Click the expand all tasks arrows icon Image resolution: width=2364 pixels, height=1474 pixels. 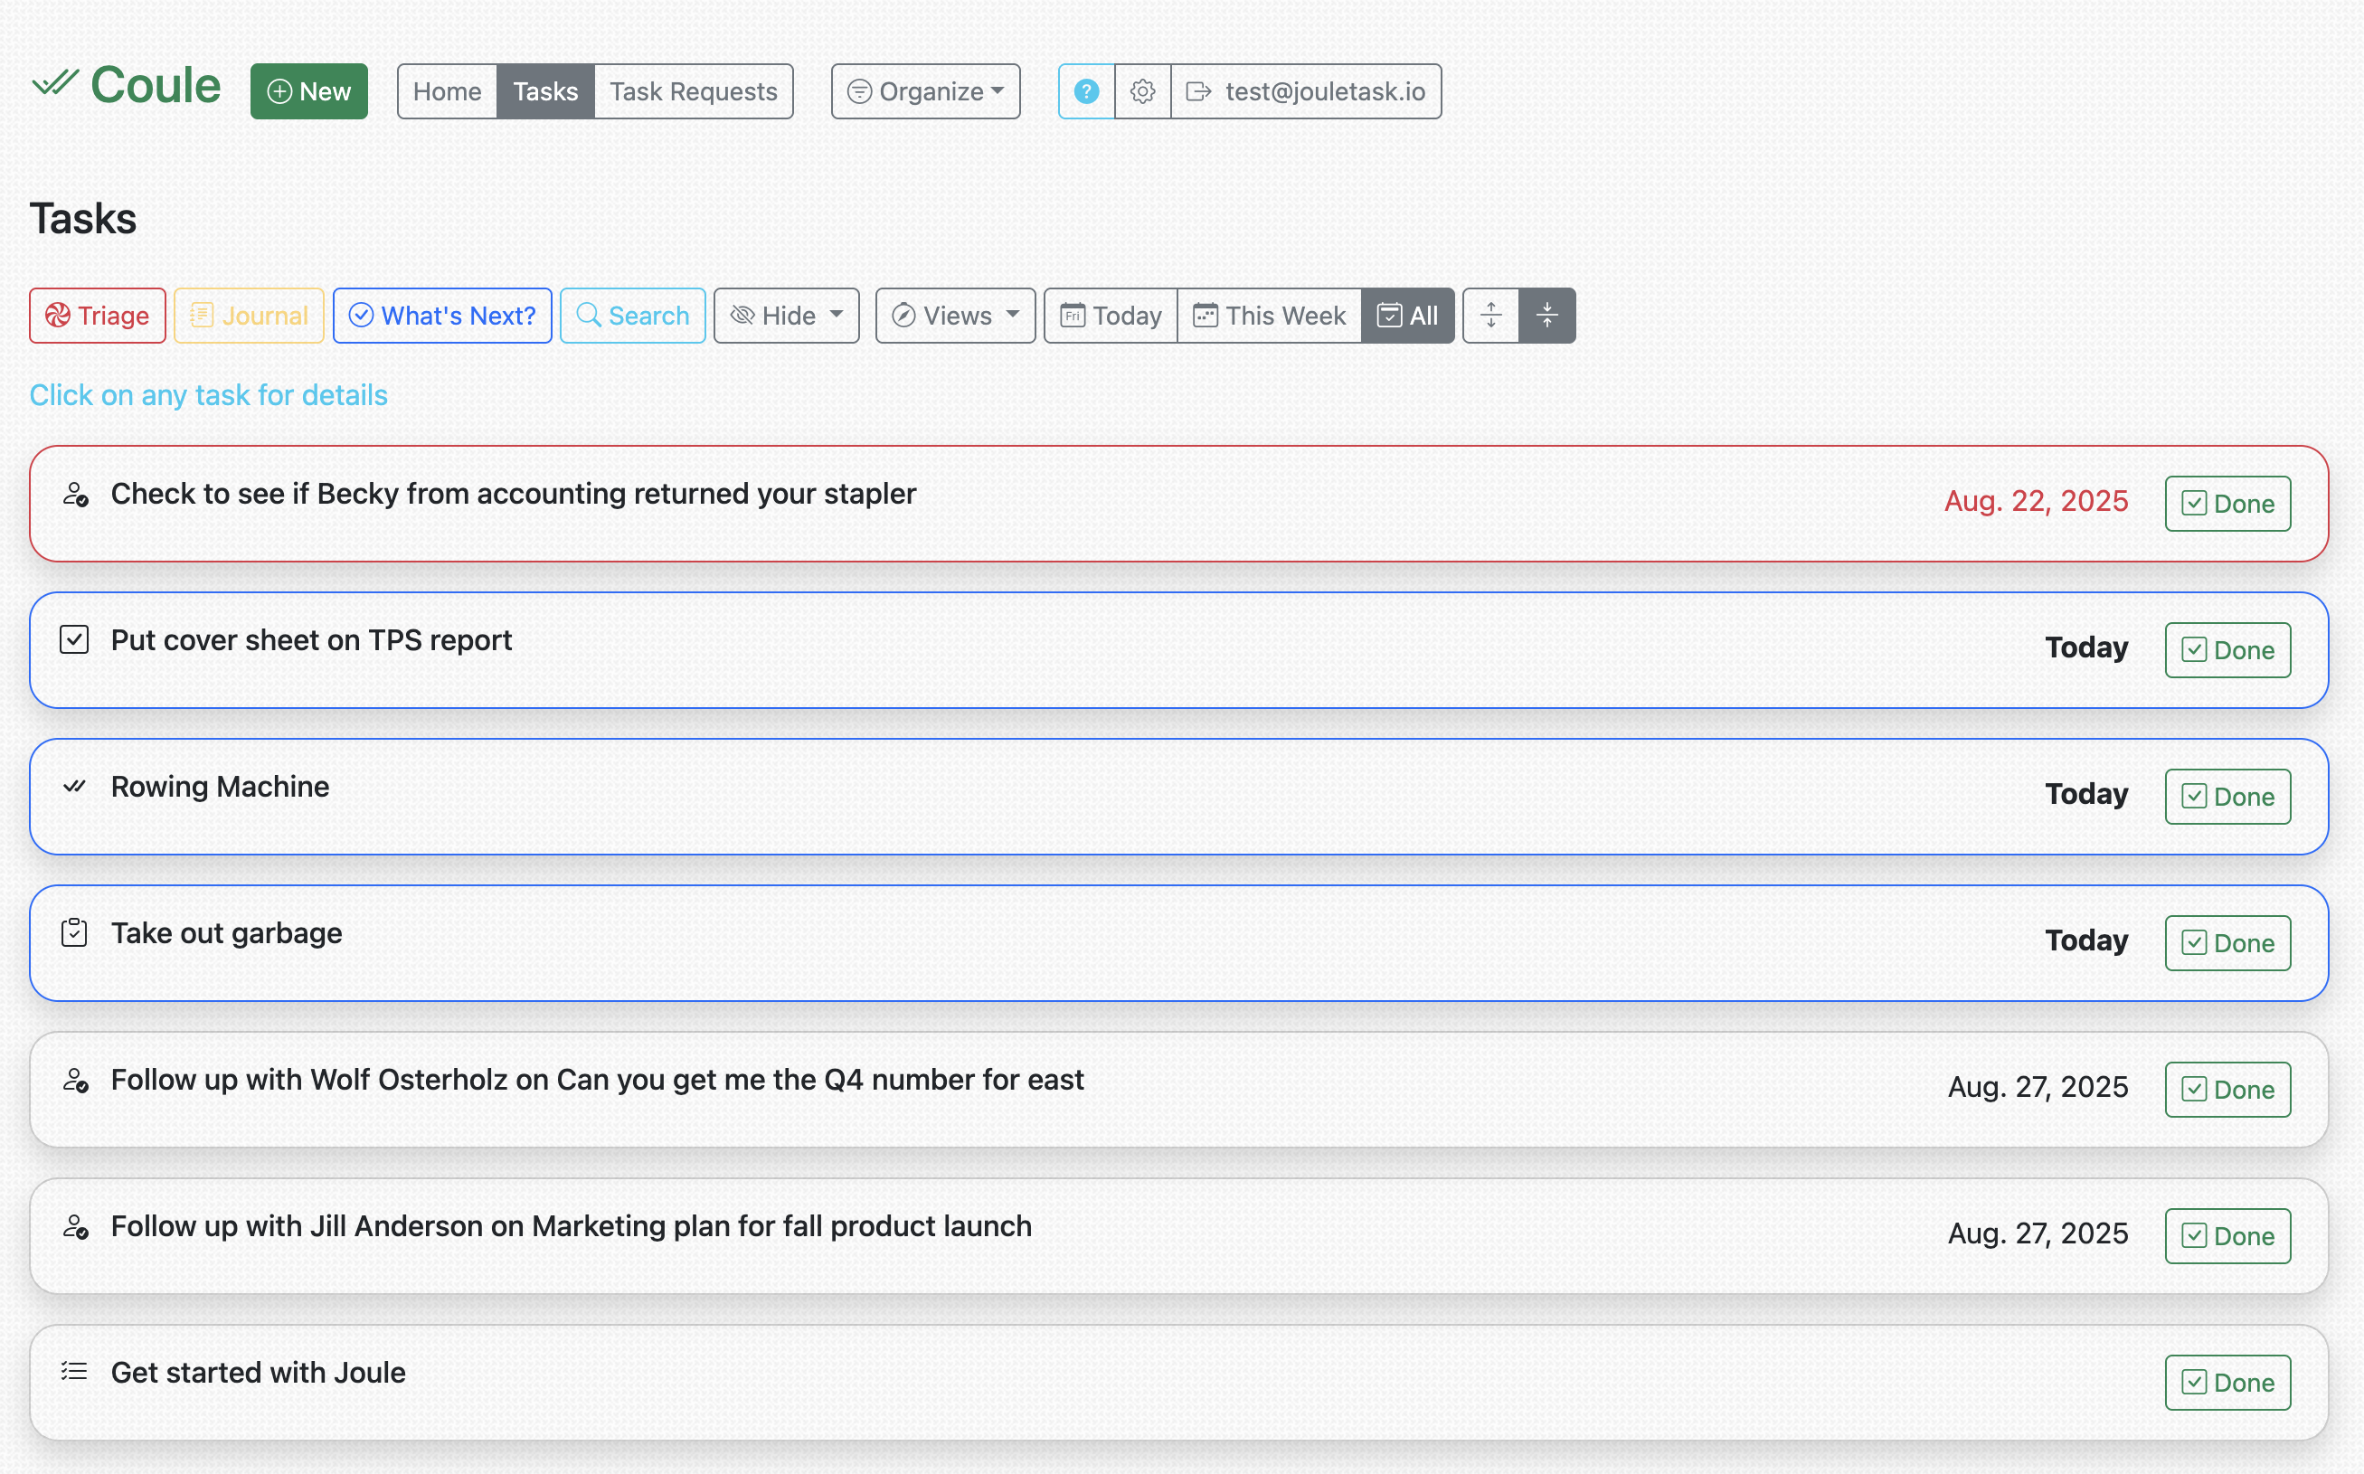point(1490,315)
